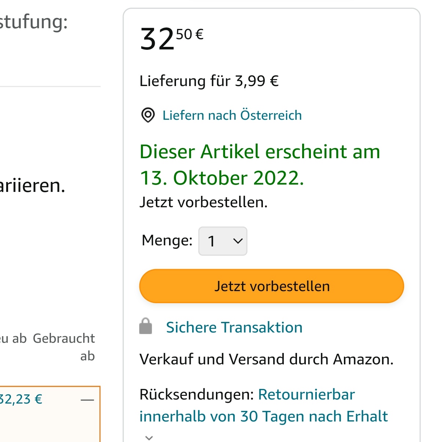Click the Lieferung für 3,99 € text
This screenshot has height=442, width=440.
[x=209, y=81]
